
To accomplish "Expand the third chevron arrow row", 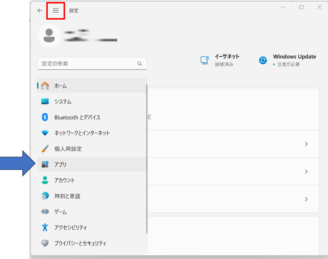I will [306, 199].
